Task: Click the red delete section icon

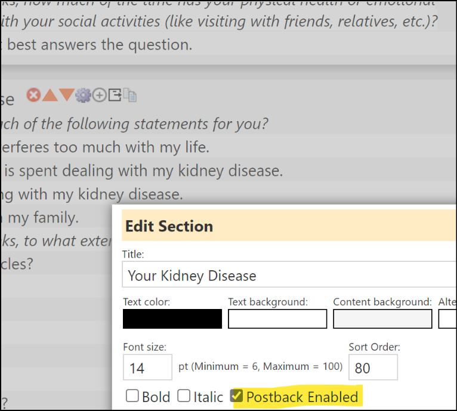Action: pos(33,95)
